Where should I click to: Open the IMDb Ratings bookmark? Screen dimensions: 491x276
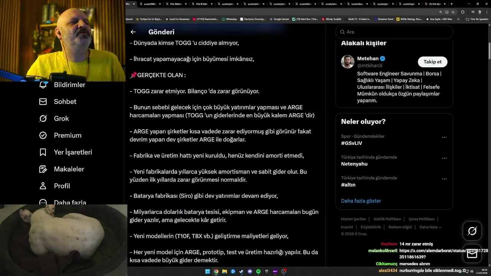(x=409, y=19)
